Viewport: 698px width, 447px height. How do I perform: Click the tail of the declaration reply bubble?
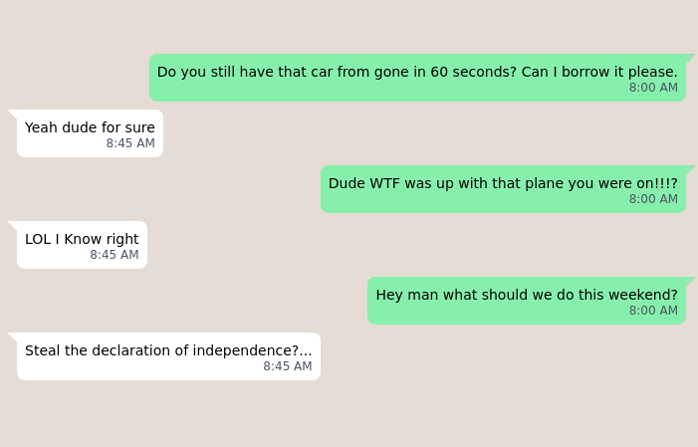point(13,336)
